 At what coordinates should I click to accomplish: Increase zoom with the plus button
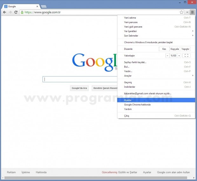179,56
